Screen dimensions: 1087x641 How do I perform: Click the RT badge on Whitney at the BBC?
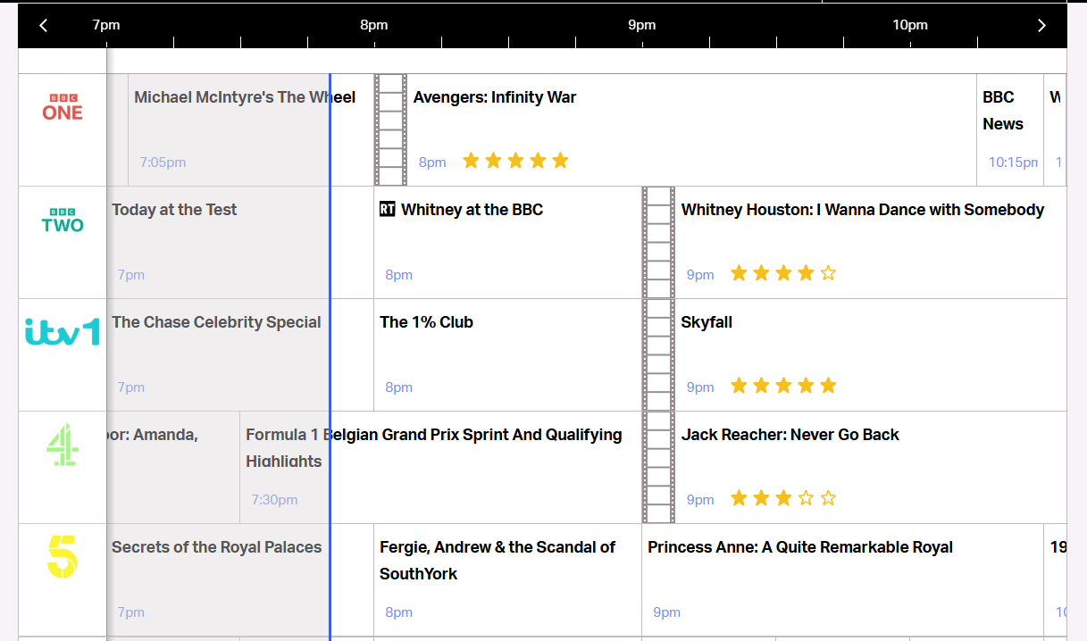tap(388, 209)
